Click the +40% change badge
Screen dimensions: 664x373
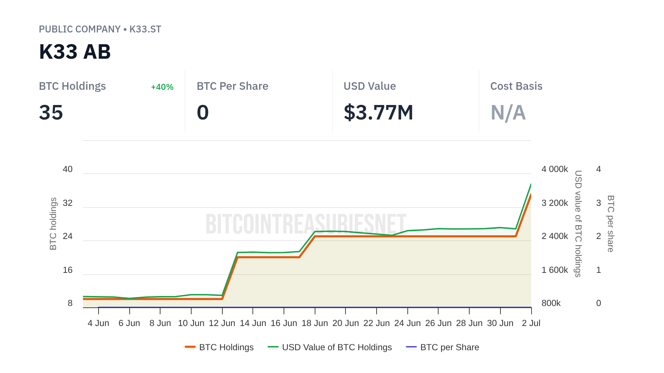point(162,87)
